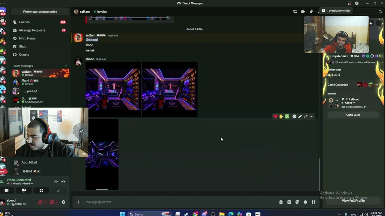The image size is (385, 216).
Task: Open the inbox icon in title bar
Action: pos(349,3)
